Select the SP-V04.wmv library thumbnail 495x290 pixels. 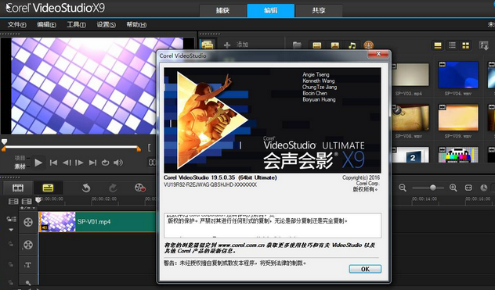[x=458, y=75]
